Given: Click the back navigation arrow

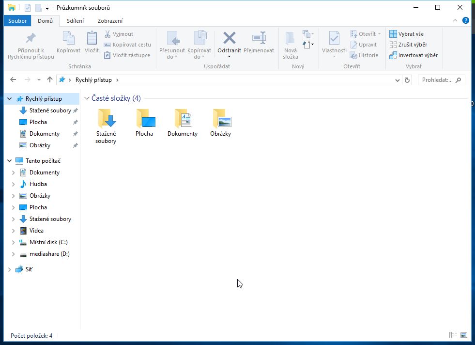Looking at the screenshot, I should tap(13, 80).
